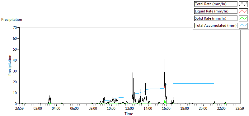This screenshot has width=249, height=116.
Task: Select the Solid Rate (mm/hr) legend label
Action: [x=216, y=18]
